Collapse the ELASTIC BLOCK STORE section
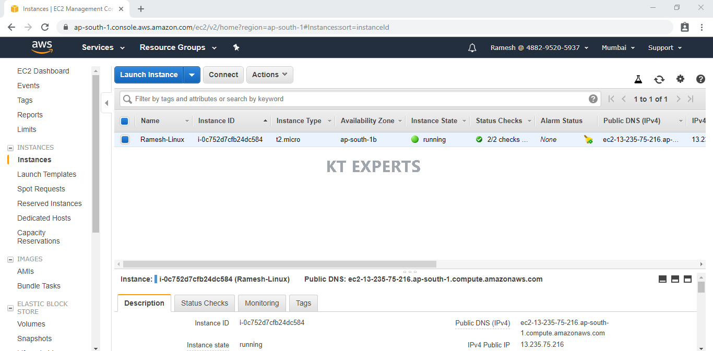 point(10,308)
